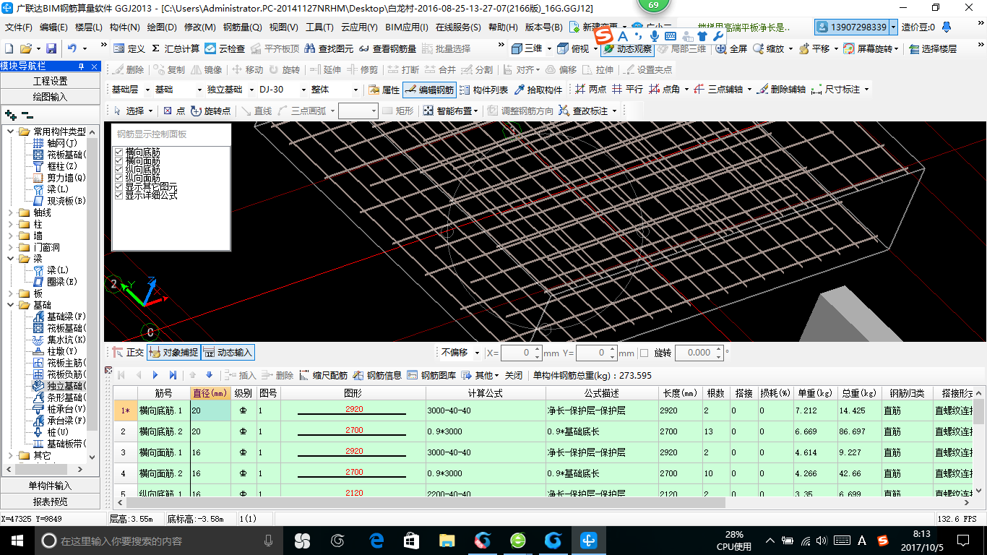Uncheck 横向面筋 checkbox
The image size is (987, 555).
(119, 161)
